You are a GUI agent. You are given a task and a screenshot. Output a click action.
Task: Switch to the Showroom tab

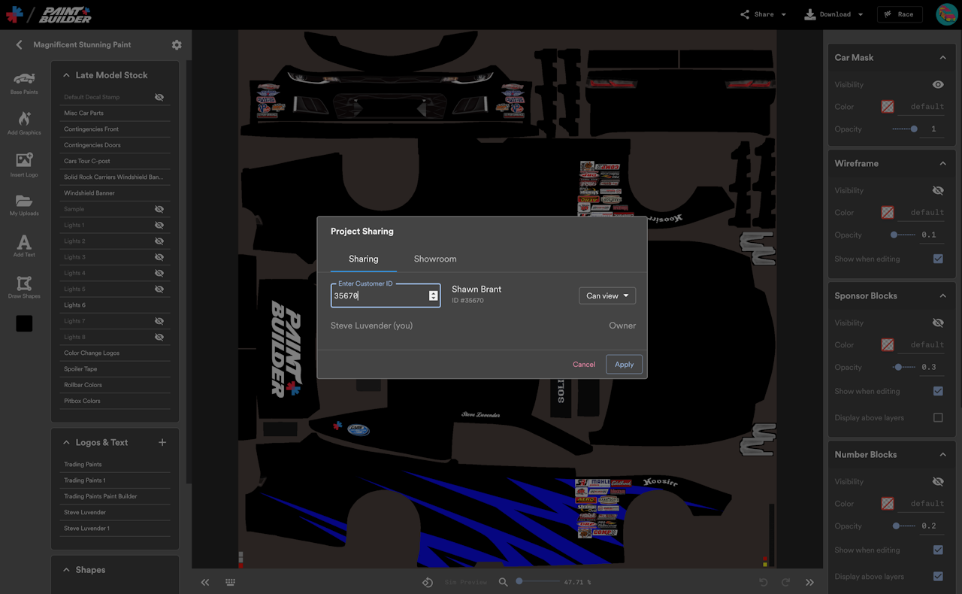[435, 259]
